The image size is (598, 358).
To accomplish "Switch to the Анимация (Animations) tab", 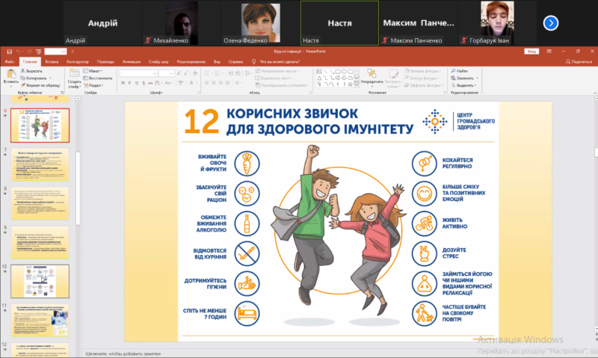I will pyautogui.click(x=132, y=61).
